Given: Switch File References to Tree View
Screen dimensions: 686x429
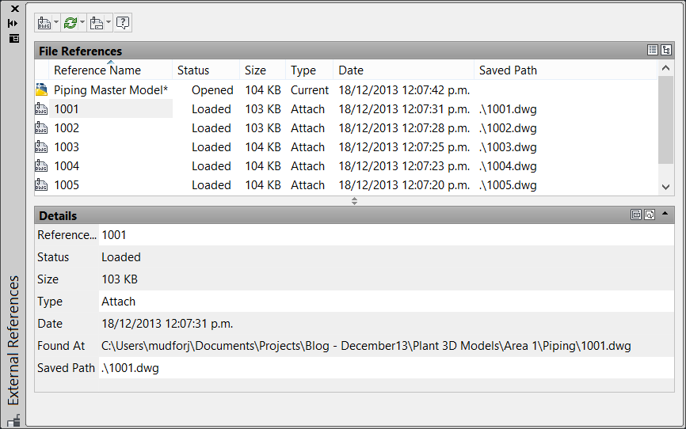Looking at the screenshot, I should tap(666, 50).
